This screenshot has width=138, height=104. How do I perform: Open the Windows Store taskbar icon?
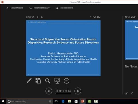point(76,101)
